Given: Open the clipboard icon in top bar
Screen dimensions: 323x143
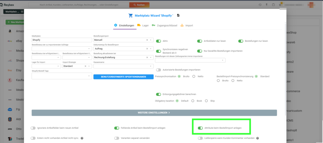Looking at the screenshot, I should pyautogui.click(x=273, y=4).
